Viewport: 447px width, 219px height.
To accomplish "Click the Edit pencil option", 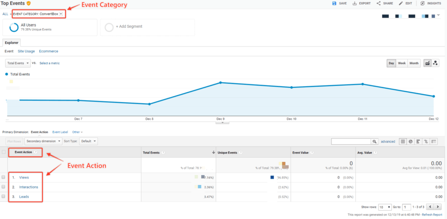I will (405, 3).
